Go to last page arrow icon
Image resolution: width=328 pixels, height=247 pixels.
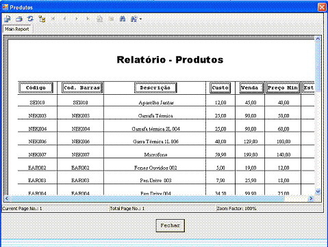click(88, 19)
